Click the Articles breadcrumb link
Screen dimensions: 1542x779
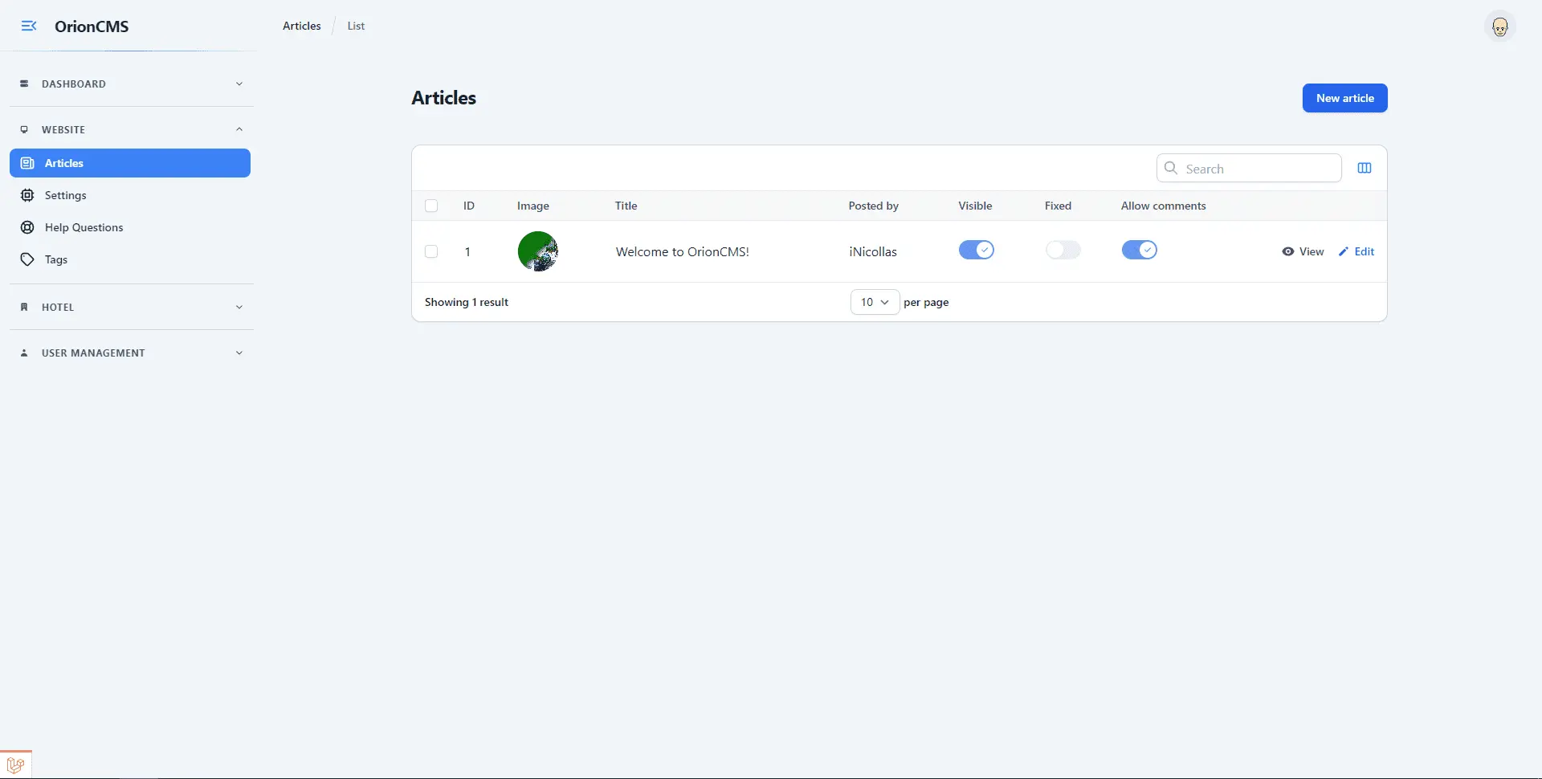[x=302, y=26]
